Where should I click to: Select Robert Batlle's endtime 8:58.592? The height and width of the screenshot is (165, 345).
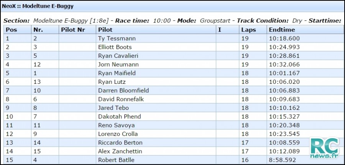(283, 160)
